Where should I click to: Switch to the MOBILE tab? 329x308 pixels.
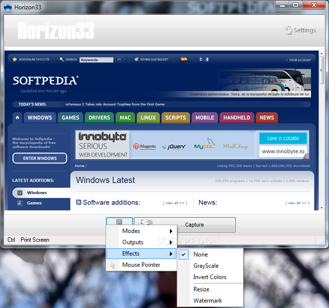(205, 118)
